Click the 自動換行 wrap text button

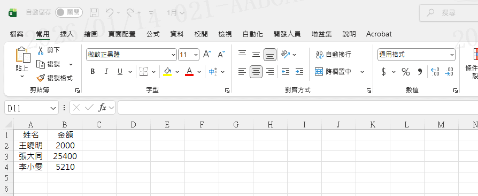coord(334,54)
